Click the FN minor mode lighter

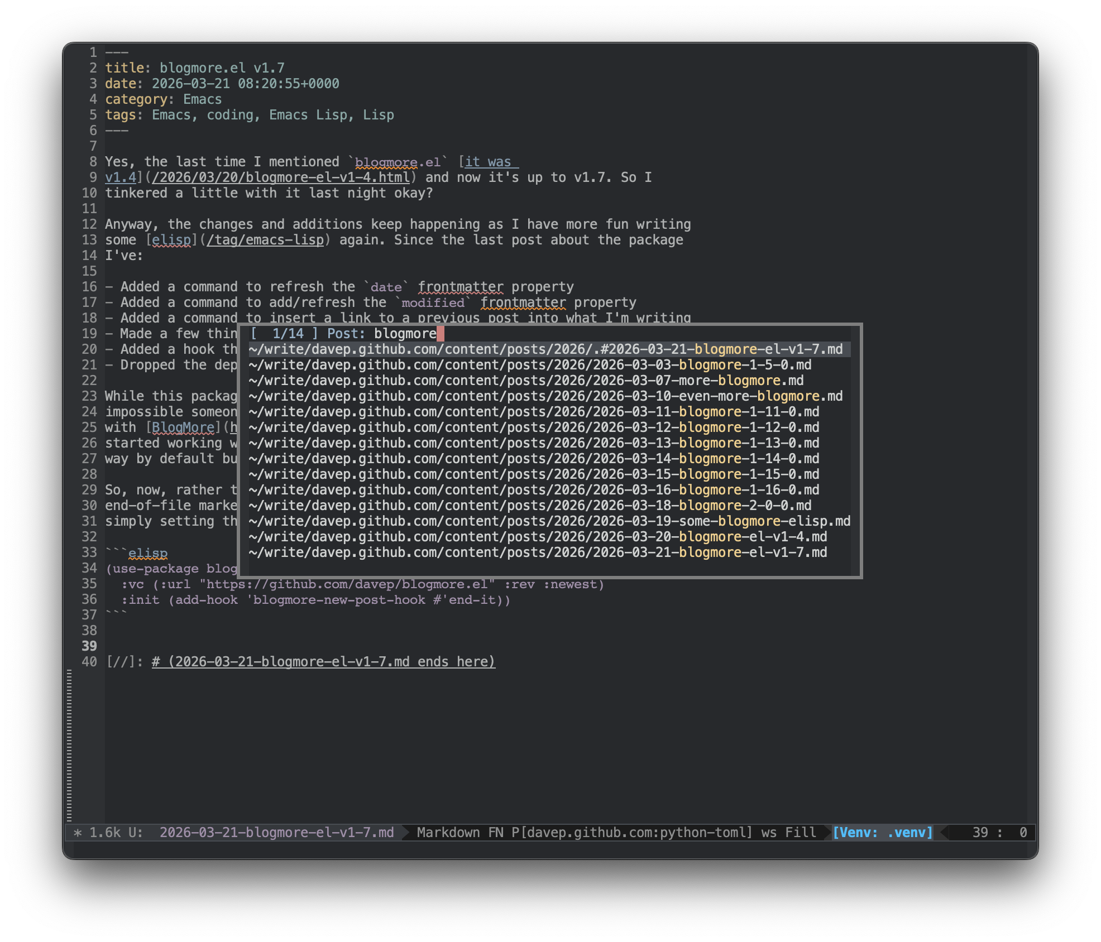496,833
